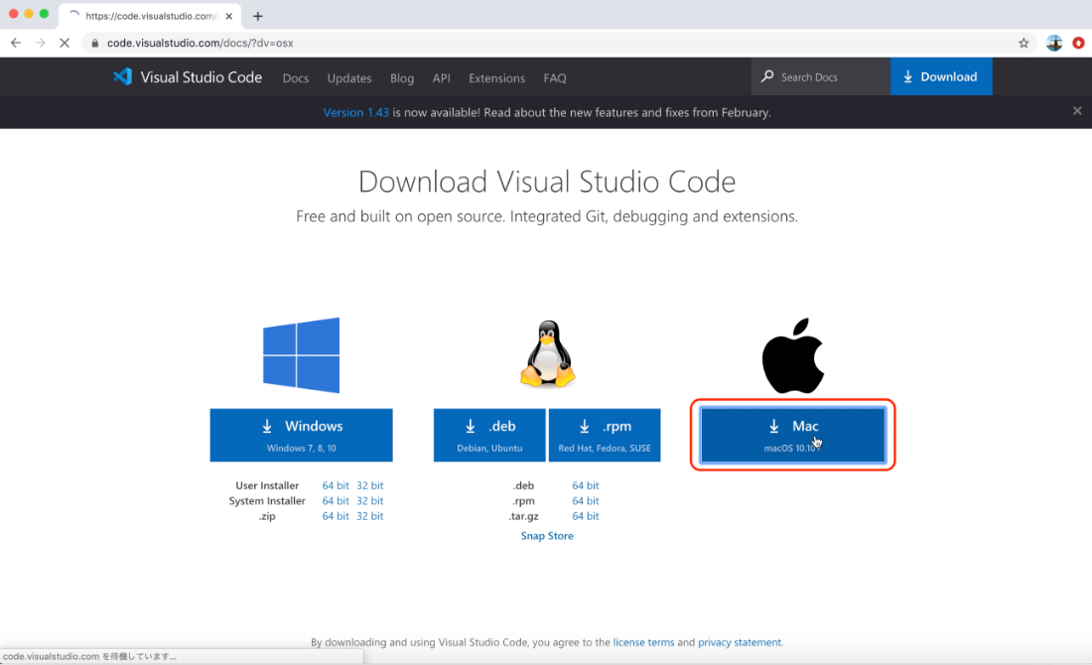The height and width of the screenshot is (665, 1092).
Task: Click Linux .deb 64 bit link
Action: coord(585,485)
